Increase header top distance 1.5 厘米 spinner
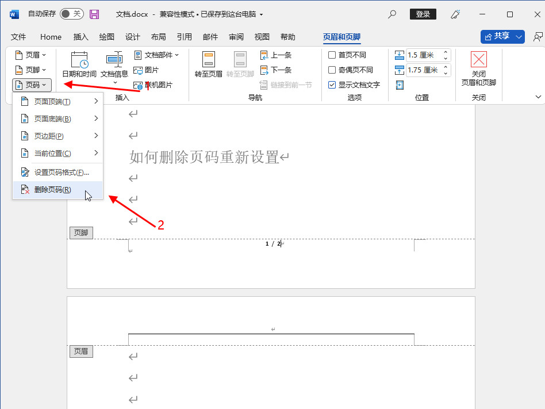This screenshot has height=409, width=545. (x=446, y=53)
